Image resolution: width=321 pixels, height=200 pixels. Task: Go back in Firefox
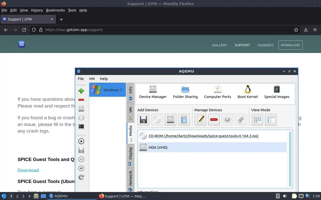pyautogui.click(x=6, y=30)
